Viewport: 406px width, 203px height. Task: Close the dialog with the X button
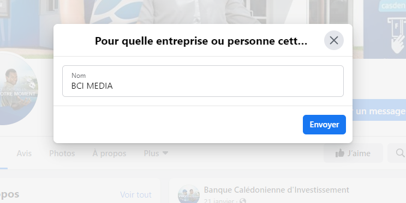click(334, 40)
